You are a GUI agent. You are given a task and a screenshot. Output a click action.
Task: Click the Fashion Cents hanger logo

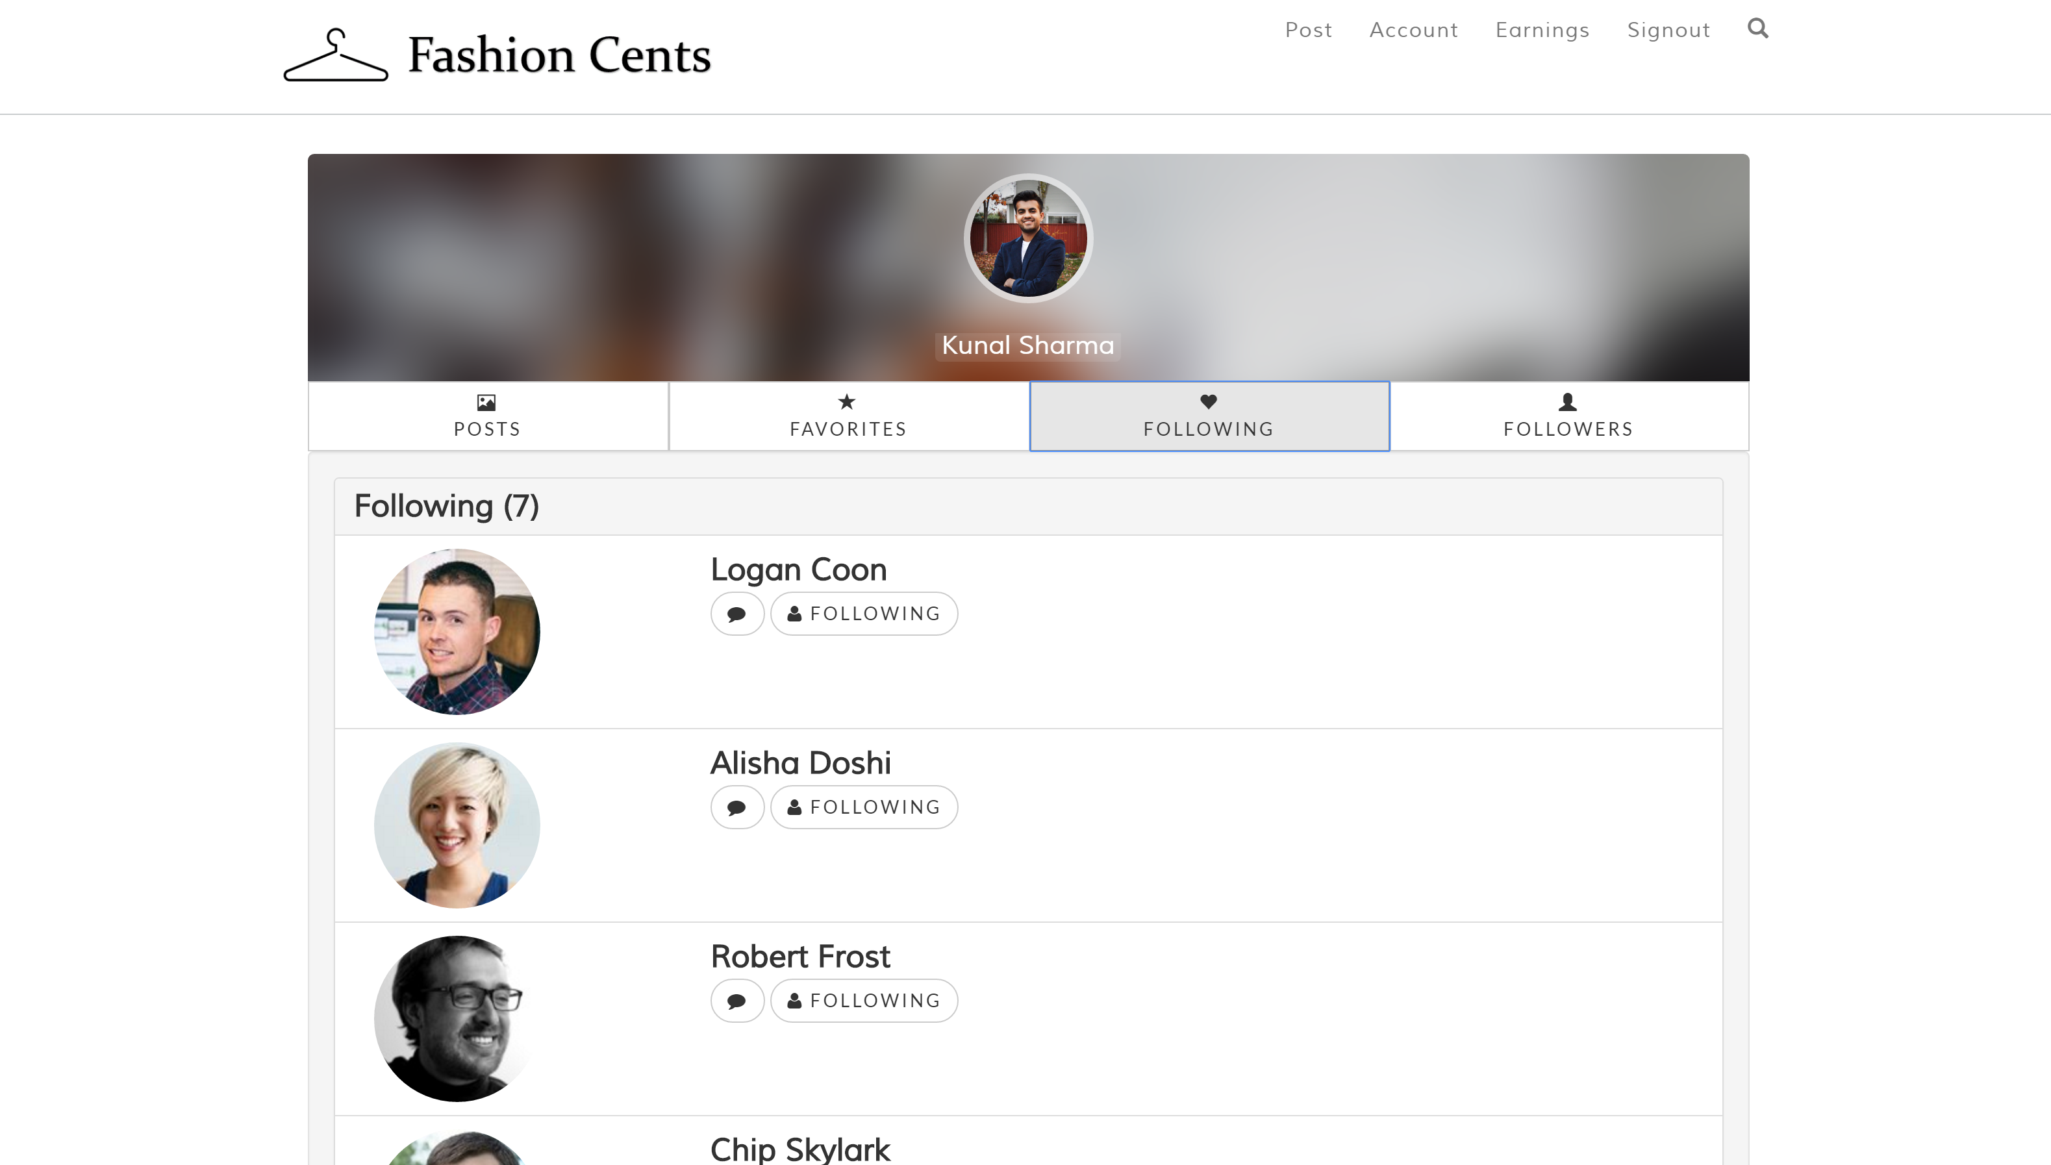(336, 55)
